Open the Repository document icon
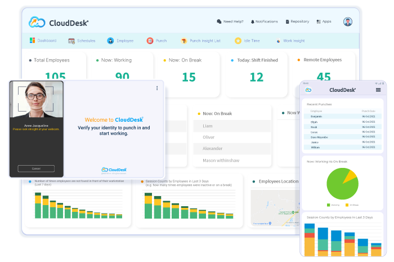This screenshot has height=262, width=394. coord(287,22)
